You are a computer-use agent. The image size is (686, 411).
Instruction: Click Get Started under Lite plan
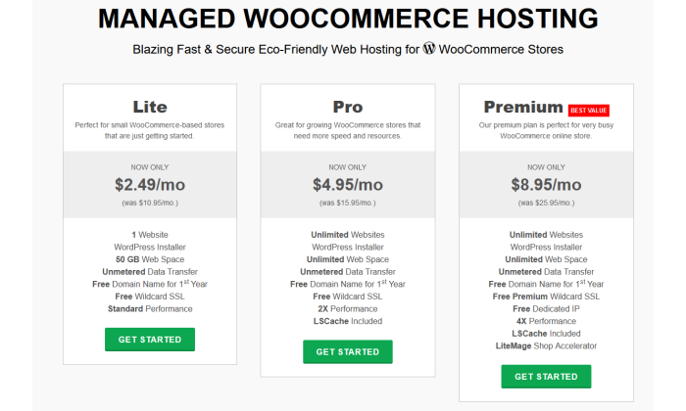tap(150, 340)
